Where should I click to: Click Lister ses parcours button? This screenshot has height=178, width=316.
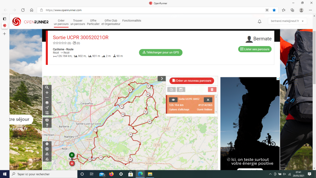tap(255, 49)
